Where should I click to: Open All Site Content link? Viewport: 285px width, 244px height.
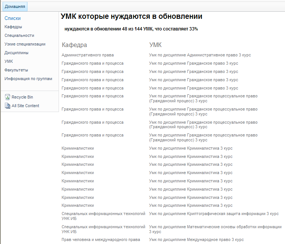(26, 106)
